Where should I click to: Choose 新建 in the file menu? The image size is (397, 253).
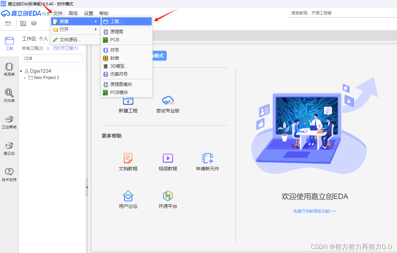(76, 21)
